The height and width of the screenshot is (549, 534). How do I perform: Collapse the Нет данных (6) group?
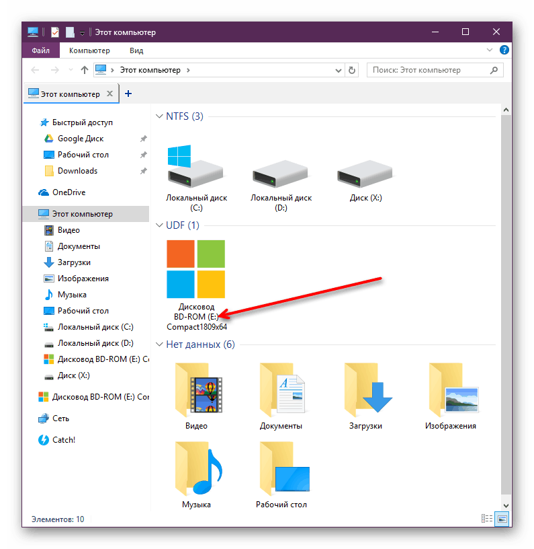159,344
